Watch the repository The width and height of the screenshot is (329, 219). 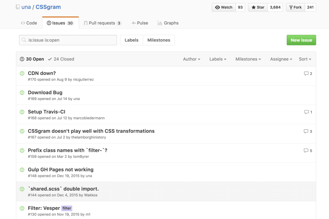[x=224, y=7]
